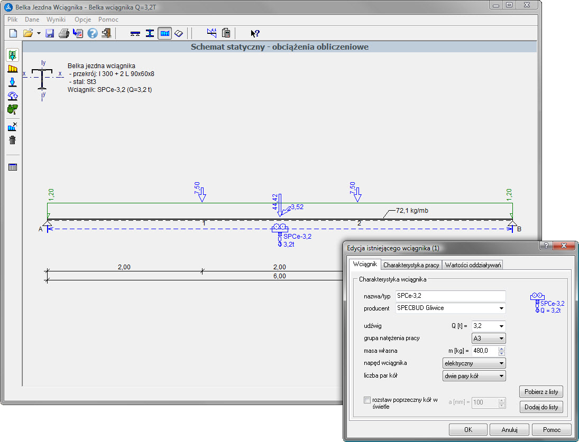Switch to 'Charakterystyka pracy' tab
This screenshot has width=579, height=442.
(411, 265)
